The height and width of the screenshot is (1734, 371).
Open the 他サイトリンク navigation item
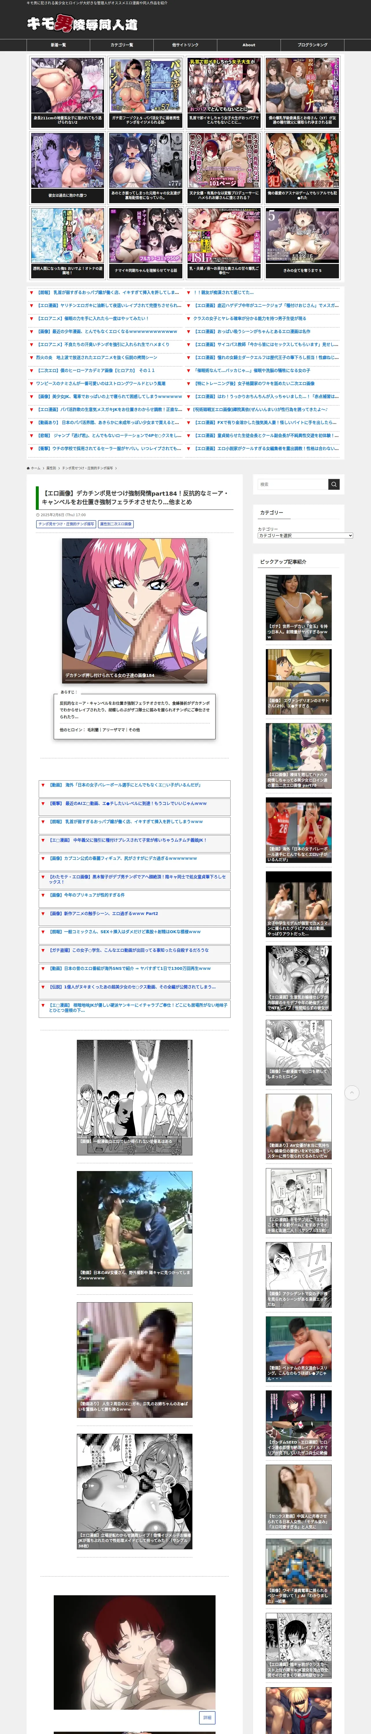coord(185,45)
